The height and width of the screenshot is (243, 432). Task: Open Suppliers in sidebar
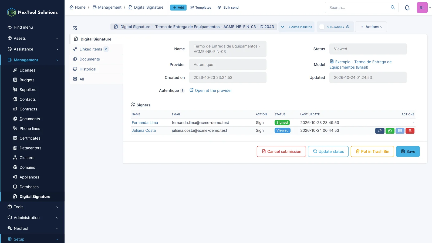point(28,90)
